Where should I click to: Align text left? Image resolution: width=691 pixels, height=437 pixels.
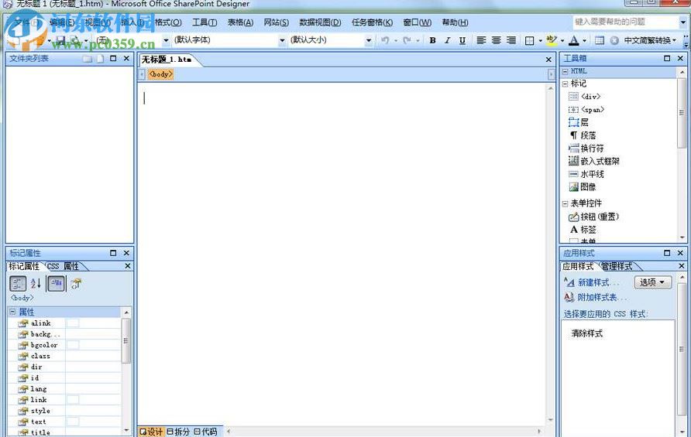(481, 40)
